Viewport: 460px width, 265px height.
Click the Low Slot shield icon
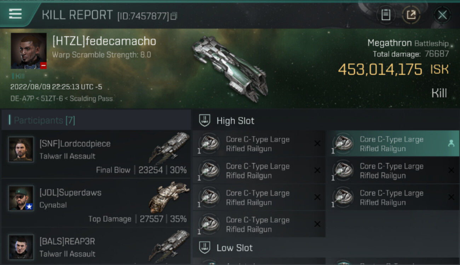pyautogui.click(x=204, y=248)
